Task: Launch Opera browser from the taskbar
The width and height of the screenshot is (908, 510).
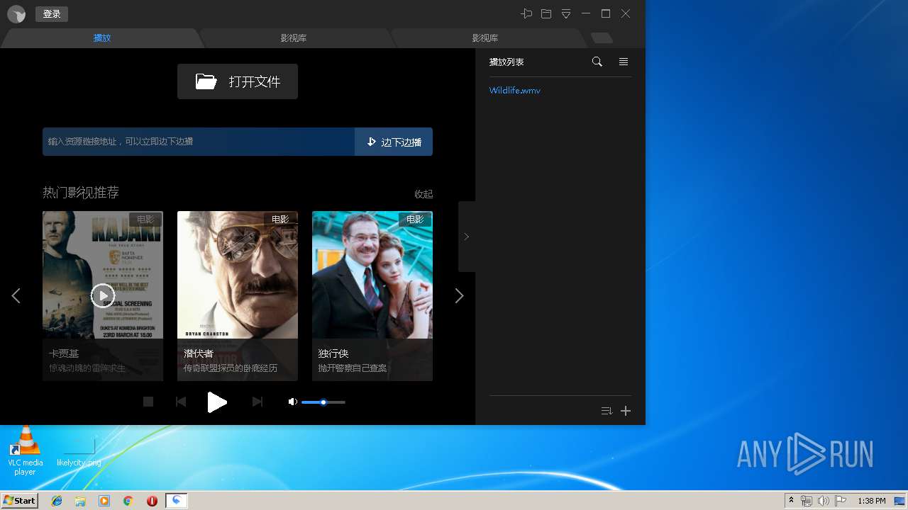Action: click(152, 501)
